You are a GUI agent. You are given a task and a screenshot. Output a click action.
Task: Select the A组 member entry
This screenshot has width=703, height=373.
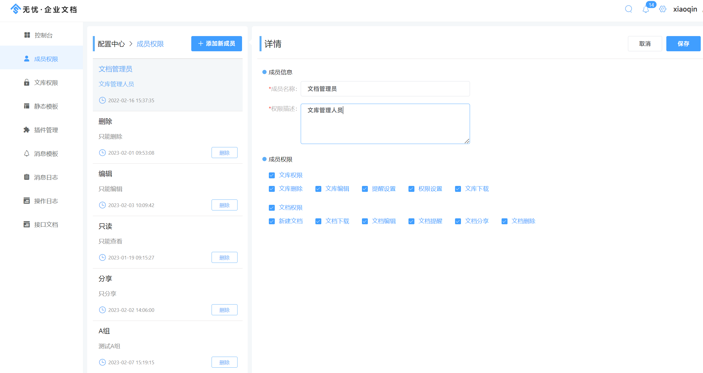pos(168,347)
